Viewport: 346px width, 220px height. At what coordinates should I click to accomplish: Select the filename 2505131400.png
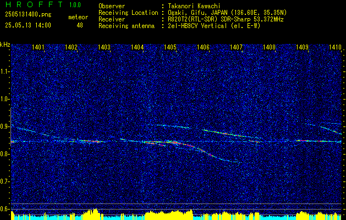[28, 15]
